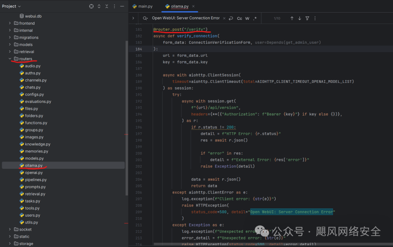The height and width of the screenshot is (247, 393).
Task: Close the ollama.py tab
Action: [193, 6]
